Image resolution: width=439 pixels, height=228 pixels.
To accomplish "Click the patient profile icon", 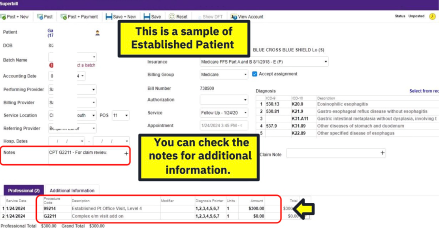I will [x=98, y=33].
